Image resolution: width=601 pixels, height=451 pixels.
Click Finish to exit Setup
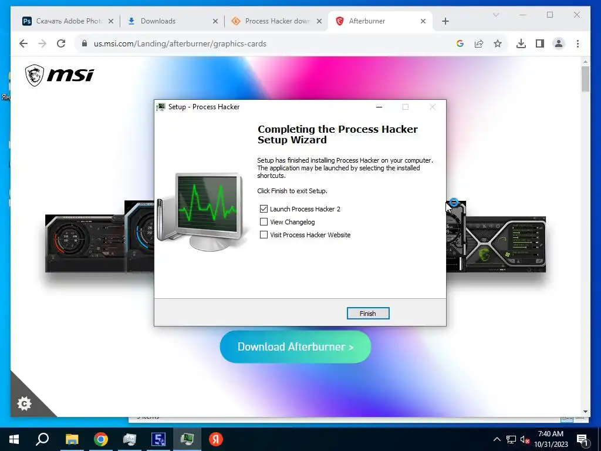point(368,314)
